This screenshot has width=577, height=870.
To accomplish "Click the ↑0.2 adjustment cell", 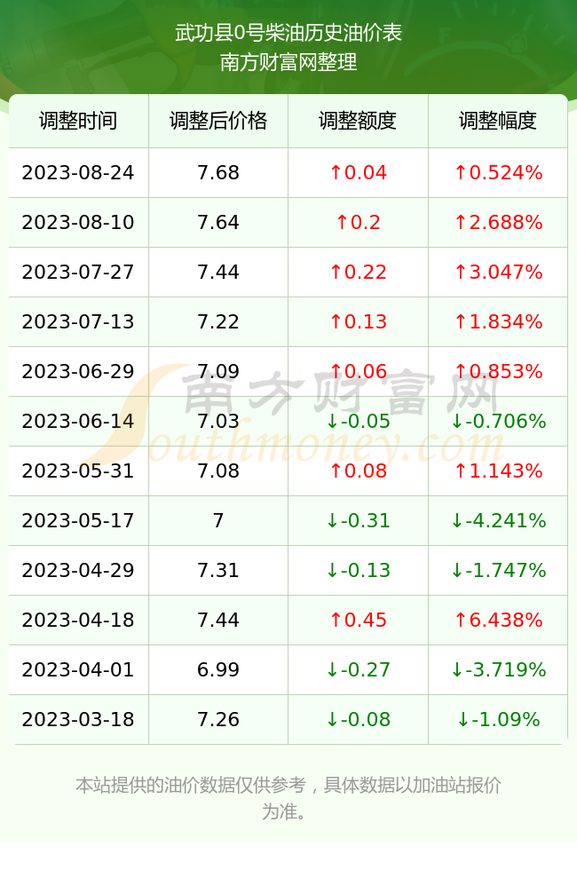I will 358,223.
